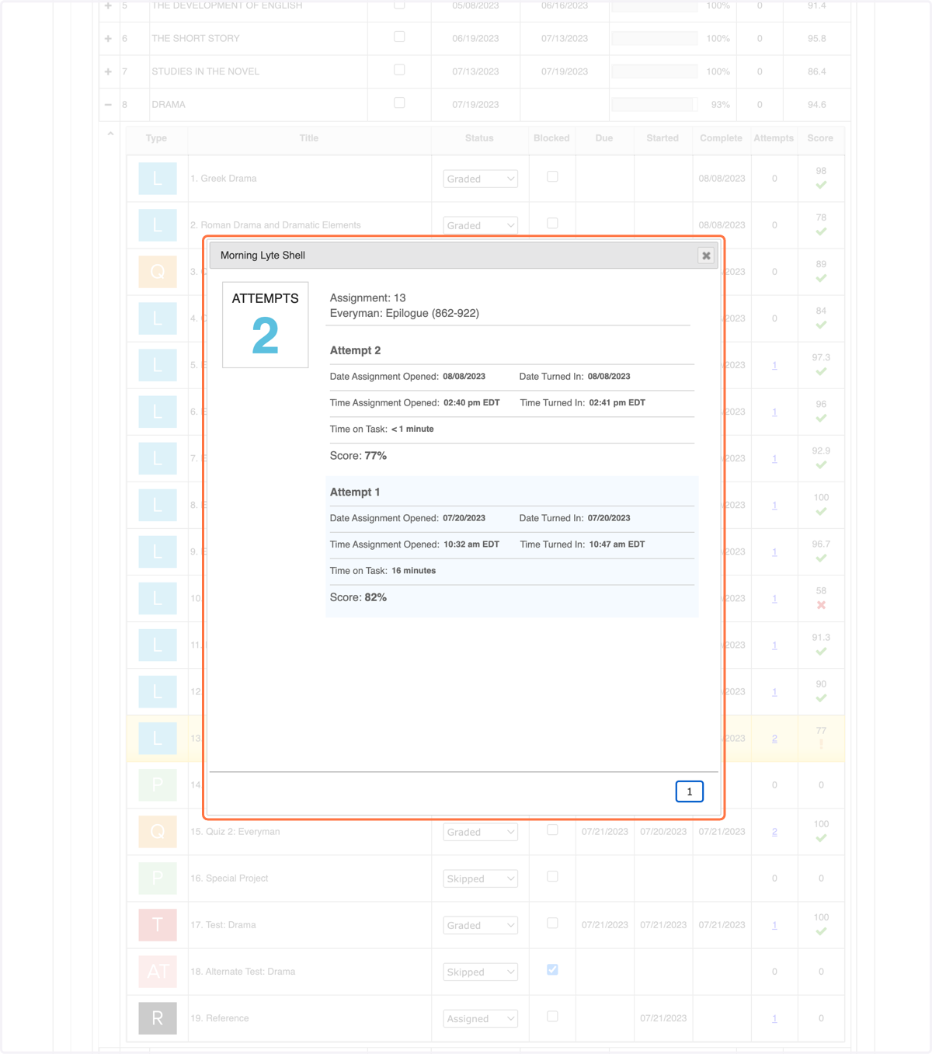Image resolution: width=932 pixels, height=1054 pixels.
Task: Sort by Status column header
Action: (479, 138)
